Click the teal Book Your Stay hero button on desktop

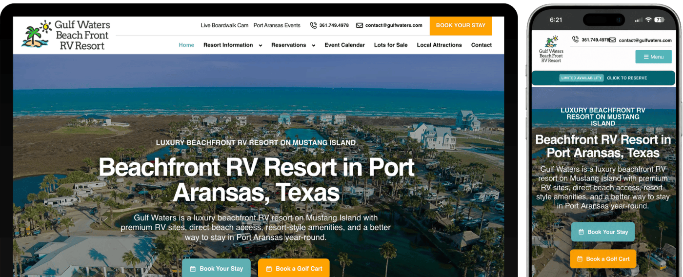point(216,268)
